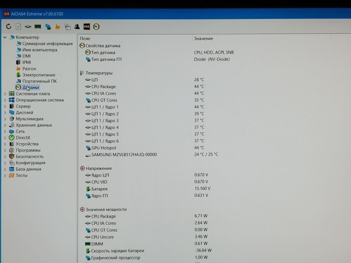Open the DMI tree item
Image resolution: width=351 pixels, height=263 pixels.
[26, 56]
